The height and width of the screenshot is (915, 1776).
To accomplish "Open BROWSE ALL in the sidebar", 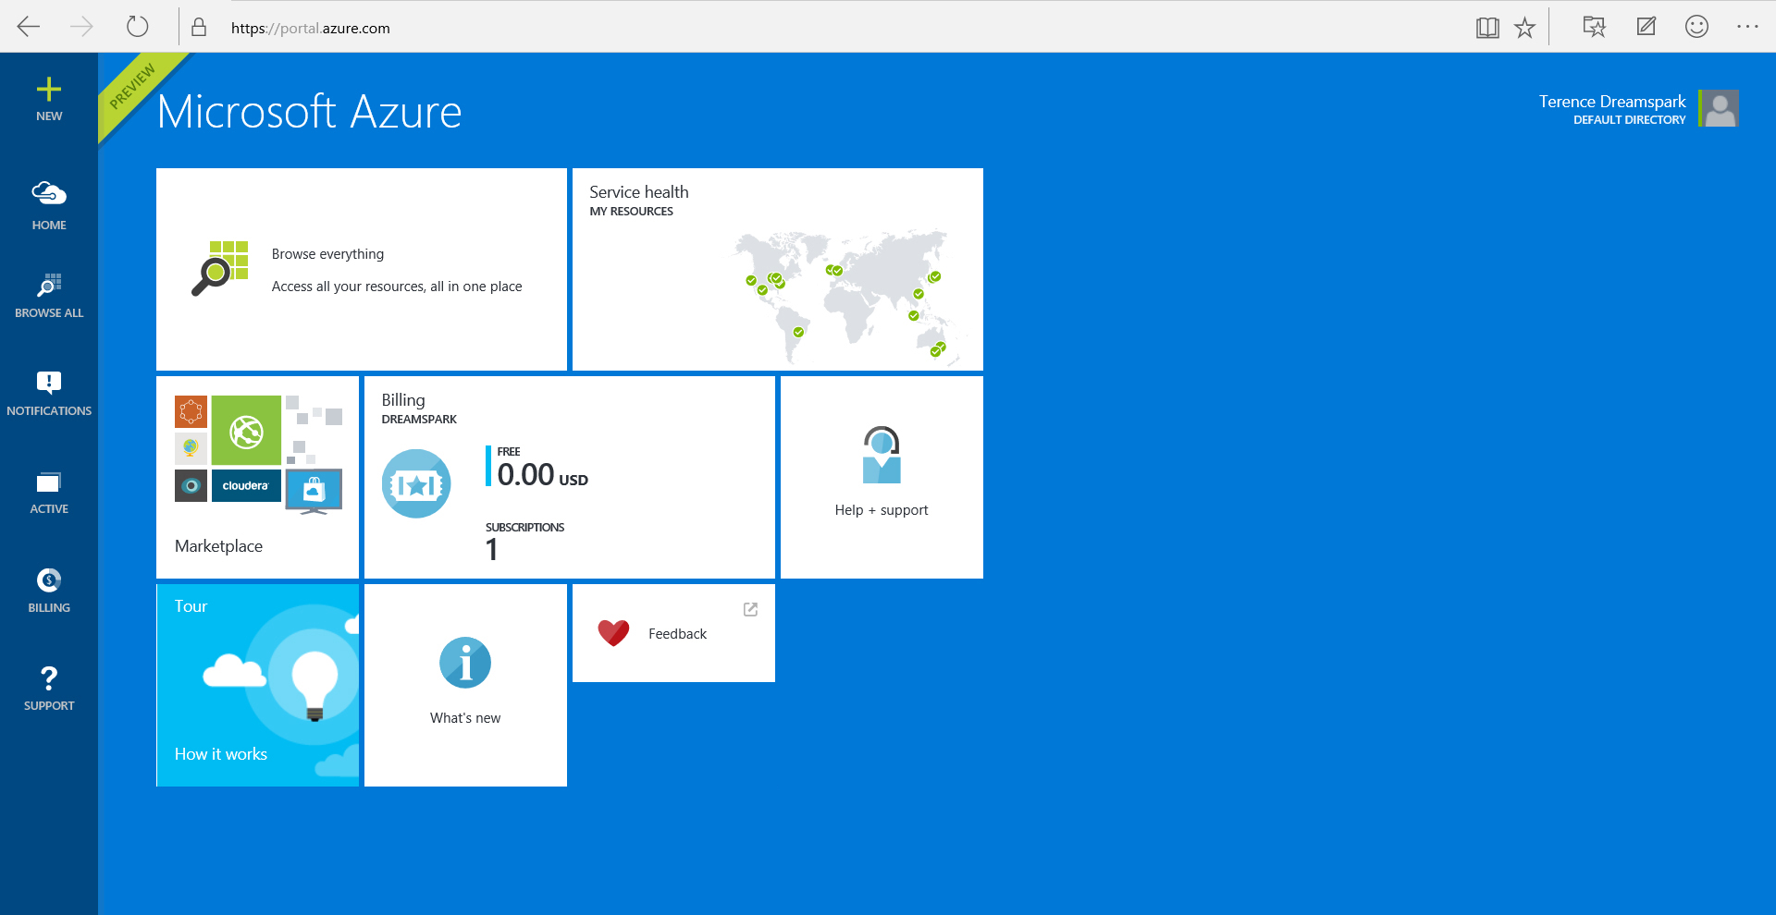I will [x=49, y=296].
